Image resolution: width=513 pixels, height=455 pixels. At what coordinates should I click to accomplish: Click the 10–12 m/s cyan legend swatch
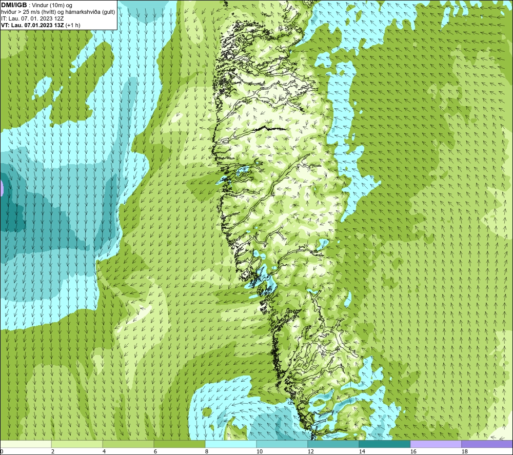(282, 444)
